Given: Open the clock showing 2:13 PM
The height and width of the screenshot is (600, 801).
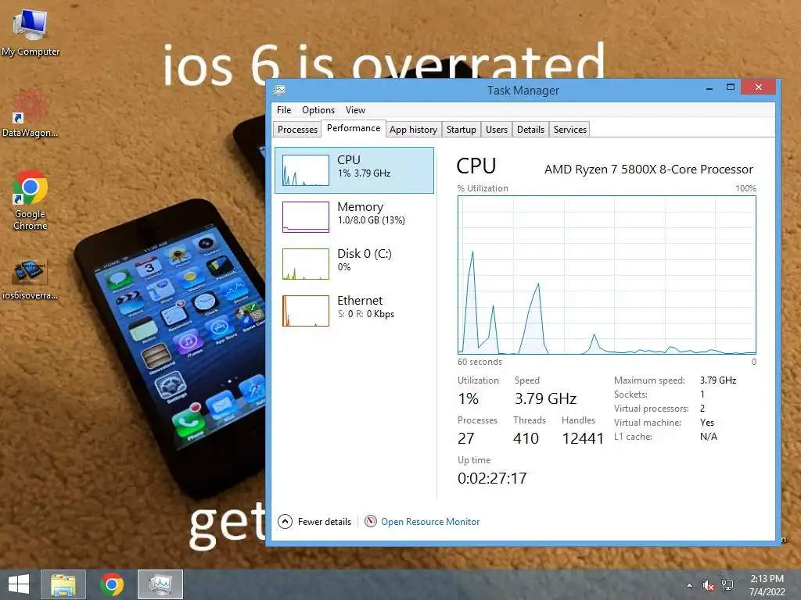Looking at the screenshot, I should (x=767, y=585).
